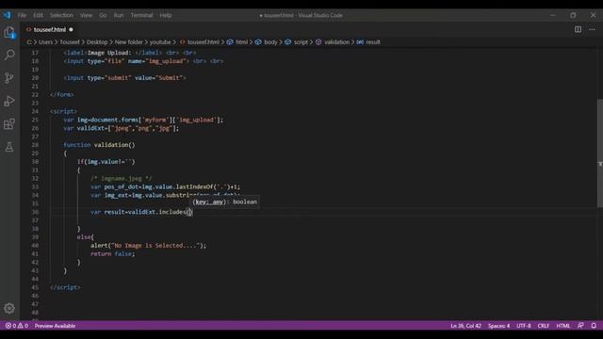This screenshot has height=339, width=603.
Task: Click line number 28 in gutter
Action: click(35, 145)
